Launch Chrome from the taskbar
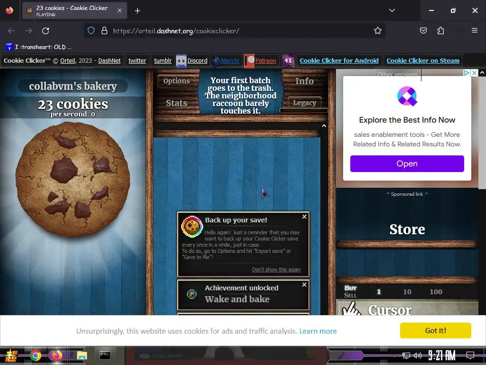This screenshot has width=486, height=365. click(x=35, y=355)
